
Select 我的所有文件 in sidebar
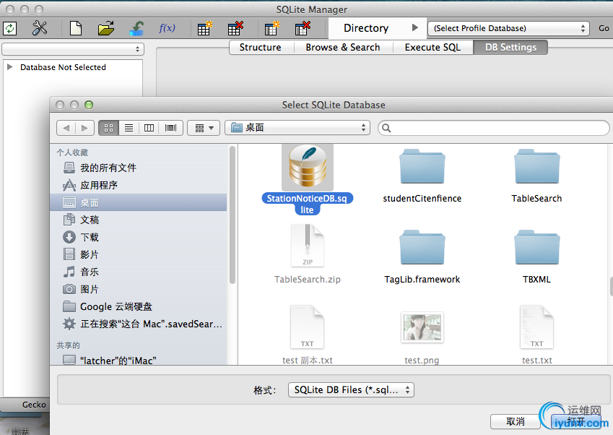[139, 168]
